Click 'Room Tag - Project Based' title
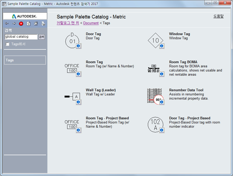 pyautogui.click(x=107, y=118)
